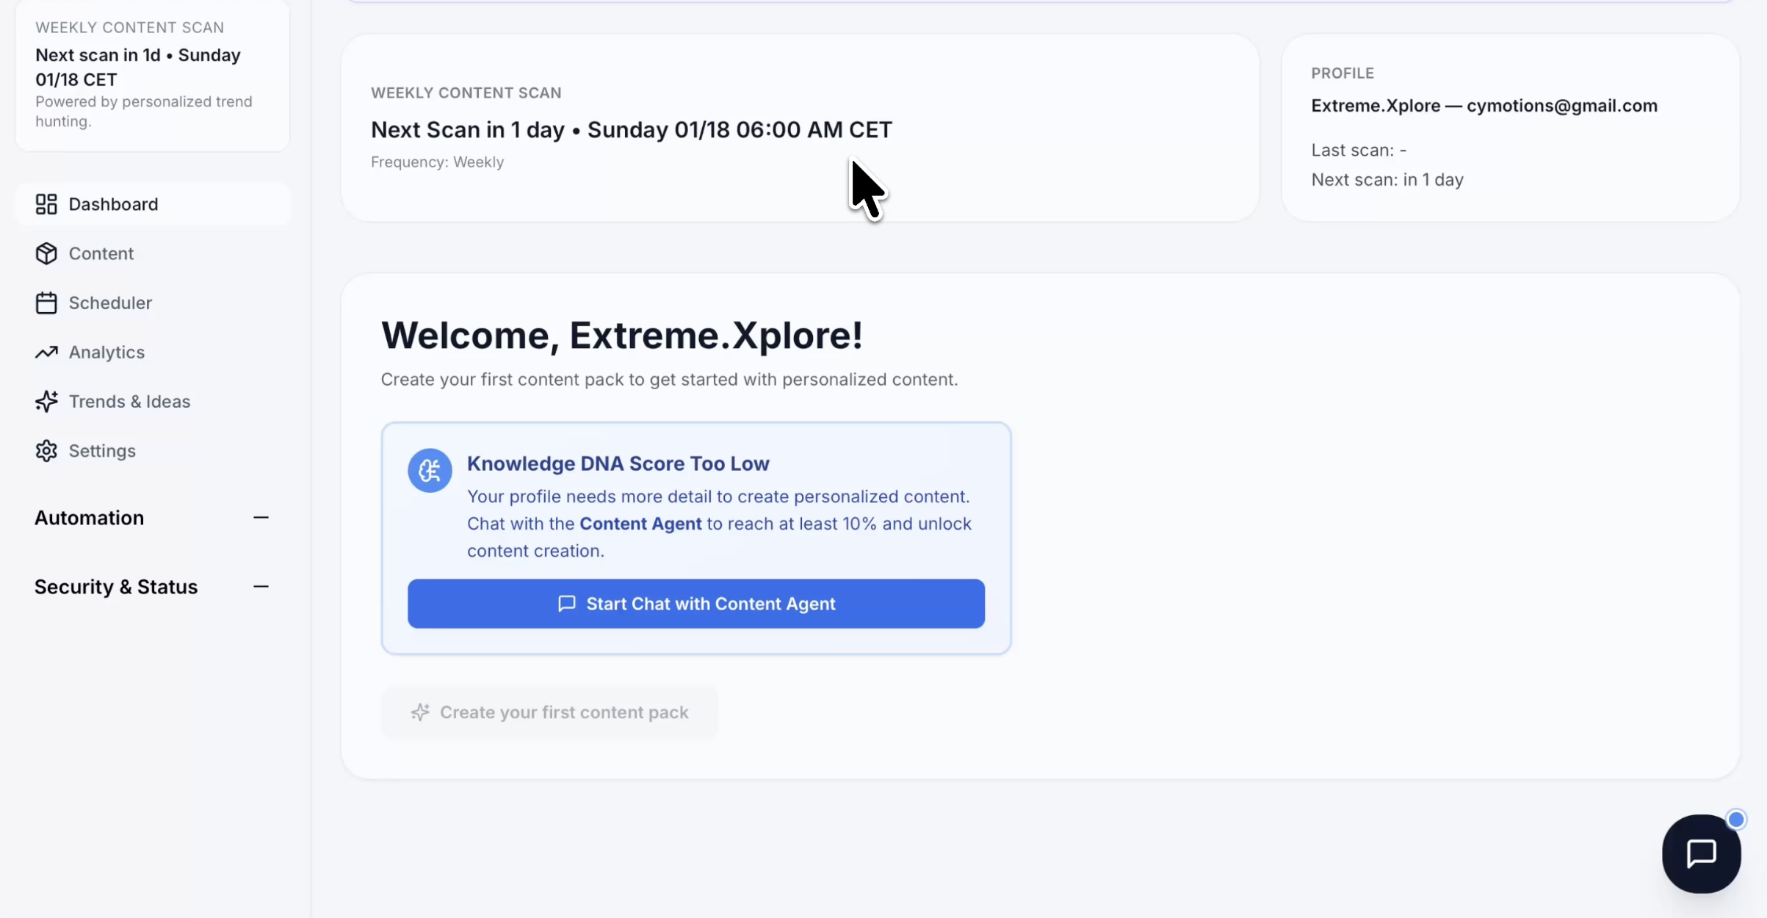
Task: Open the Scheduler menu item
Action: pyautogui.click(x=110, y=303)
